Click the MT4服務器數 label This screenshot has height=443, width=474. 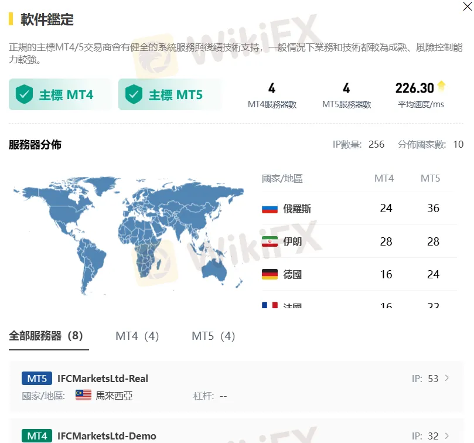coord(272,104)
